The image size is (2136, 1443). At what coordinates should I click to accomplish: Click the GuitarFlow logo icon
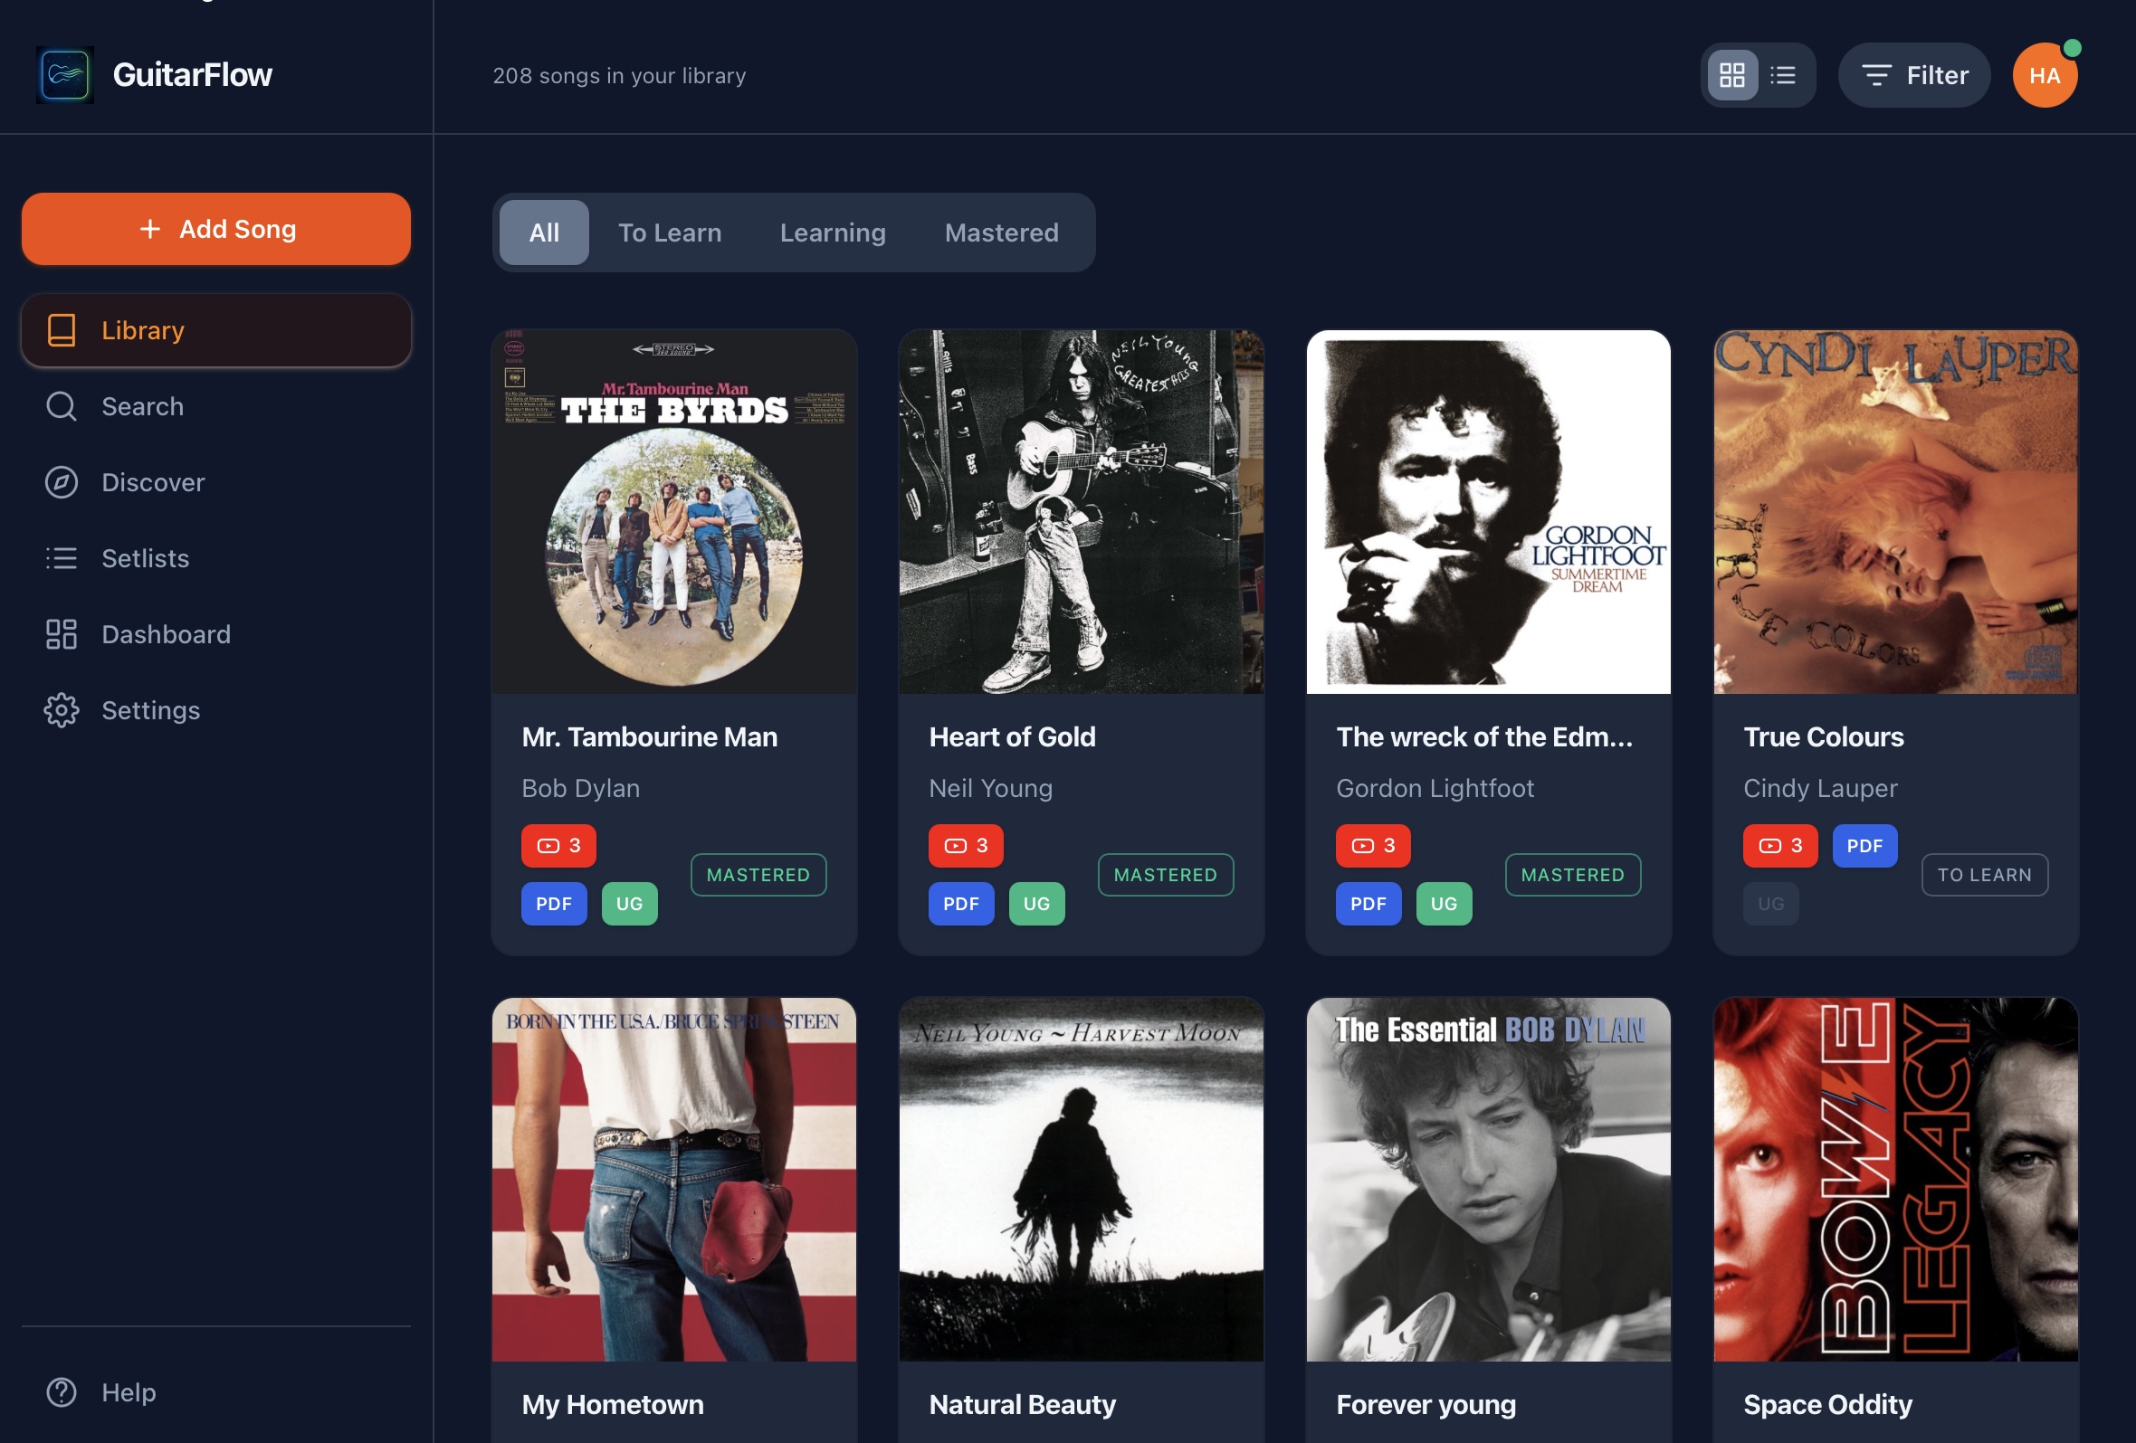pyautogui.click(x=64, y=74)
